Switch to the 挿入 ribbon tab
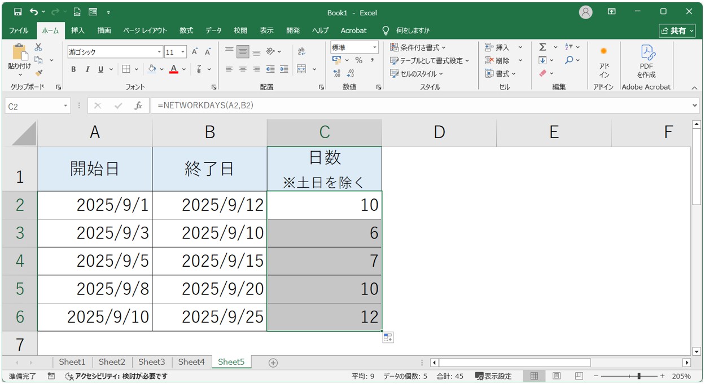 [x=78, y=30]
